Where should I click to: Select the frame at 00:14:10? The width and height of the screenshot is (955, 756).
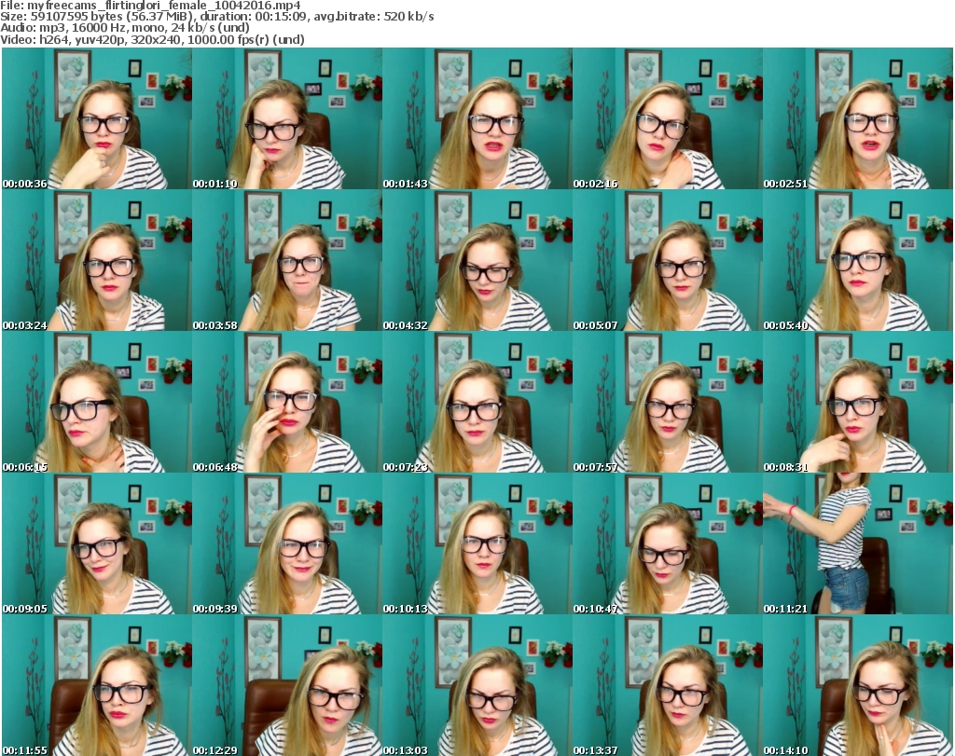click(x=858, y=685)
